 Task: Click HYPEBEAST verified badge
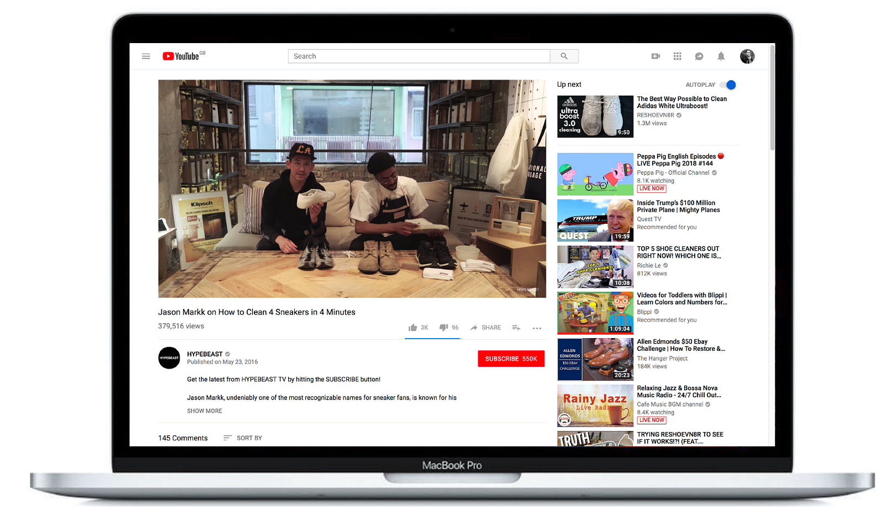tap(227, 354)
